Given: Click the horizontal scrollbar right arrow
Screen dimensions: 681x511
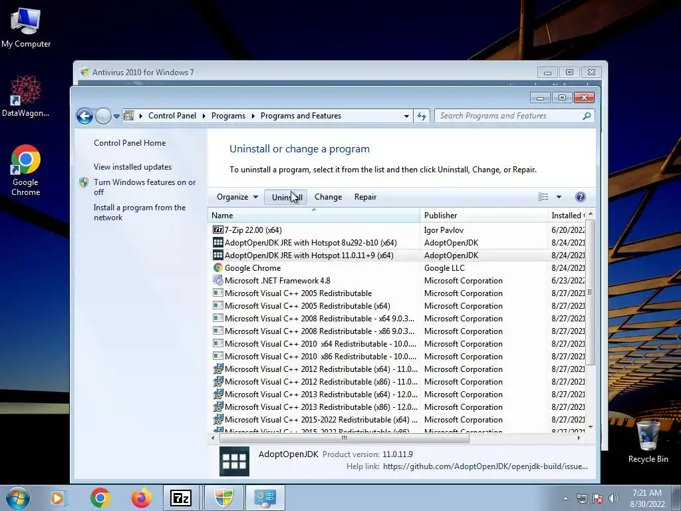Looking at the screenshot, I should tap(579, 438).
